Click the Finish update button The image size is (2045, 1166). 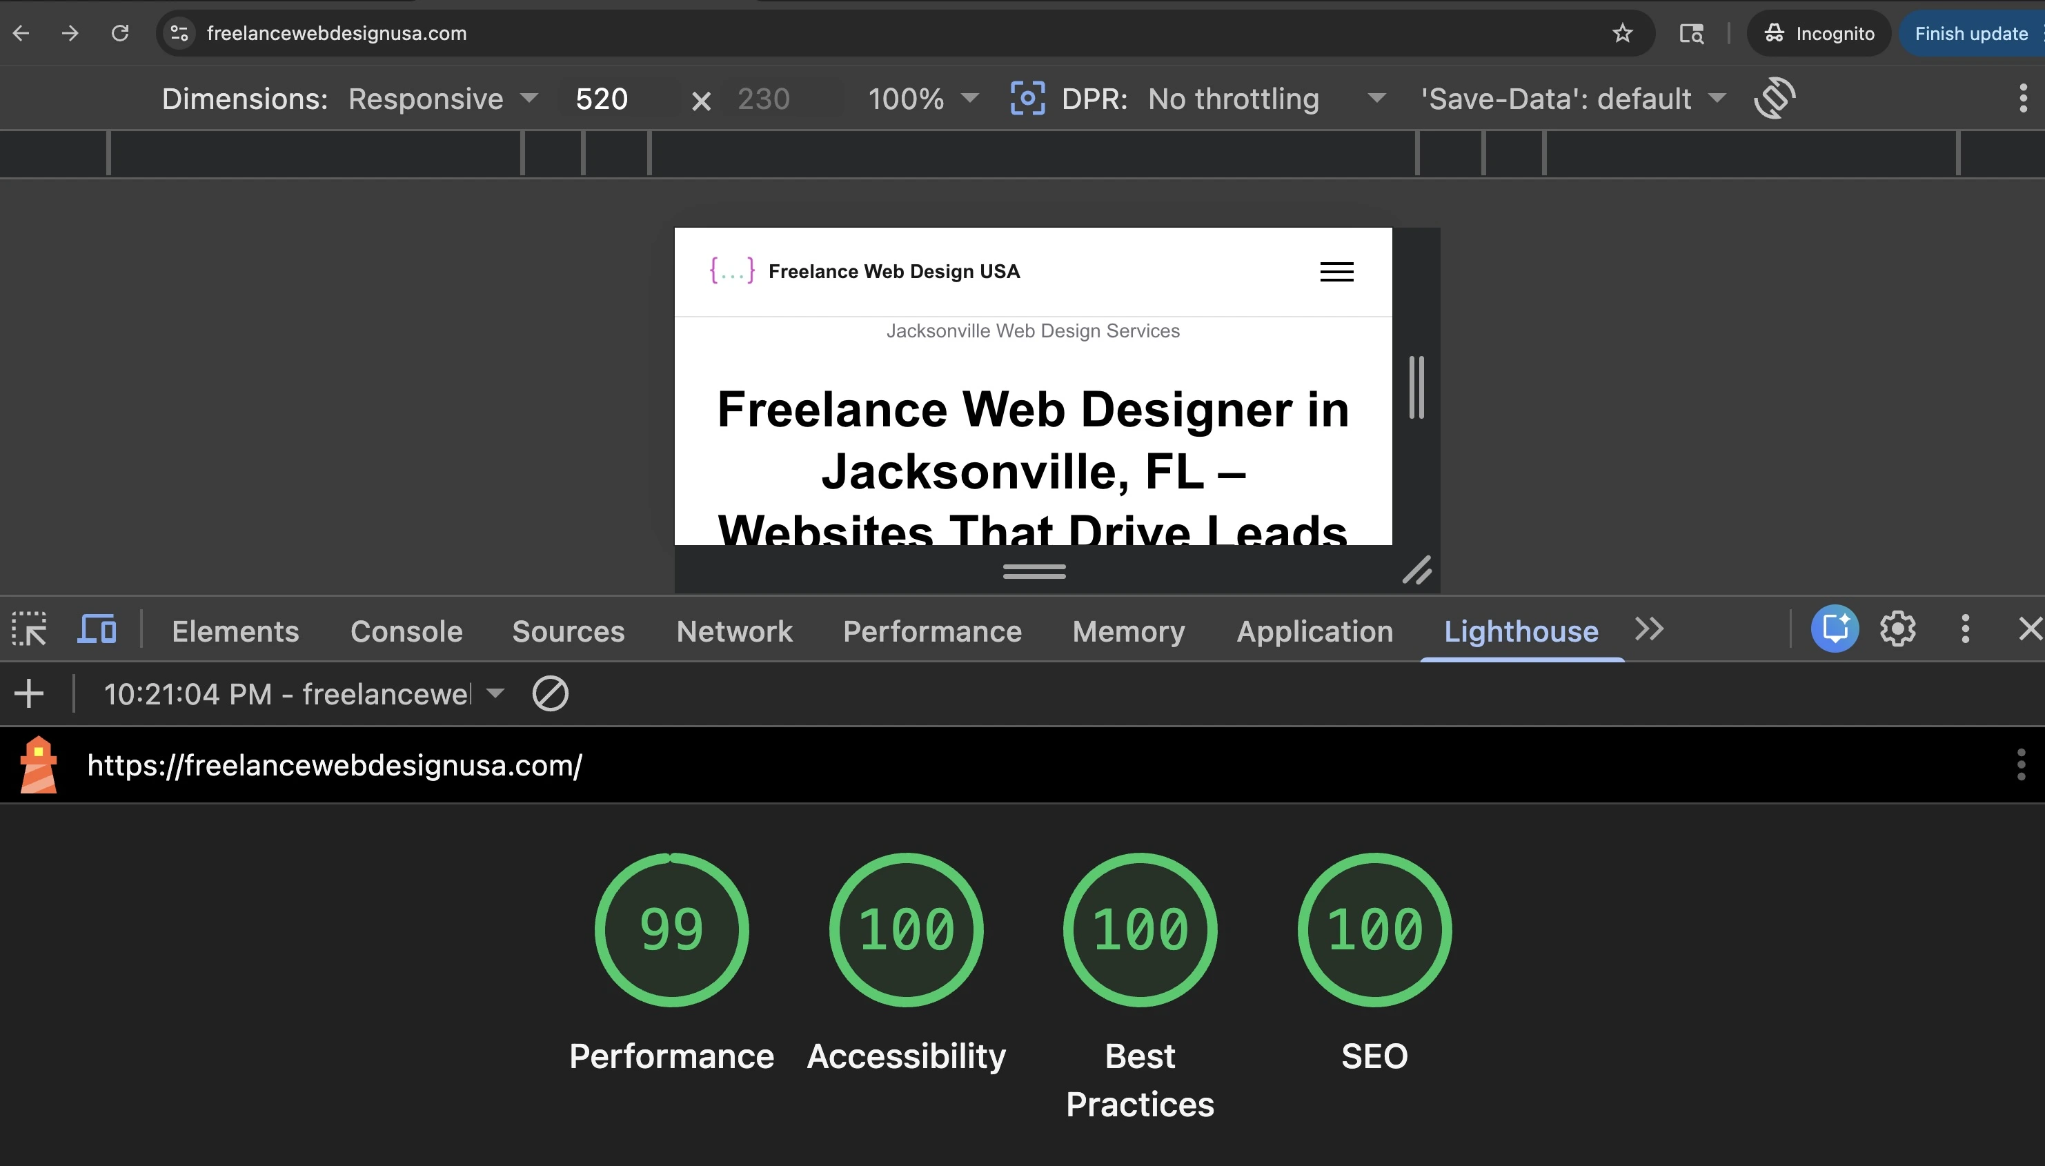click(x=1970, y=33)
